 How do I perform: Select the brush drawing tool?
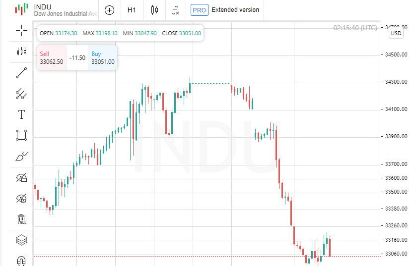[x=21, y=157]
